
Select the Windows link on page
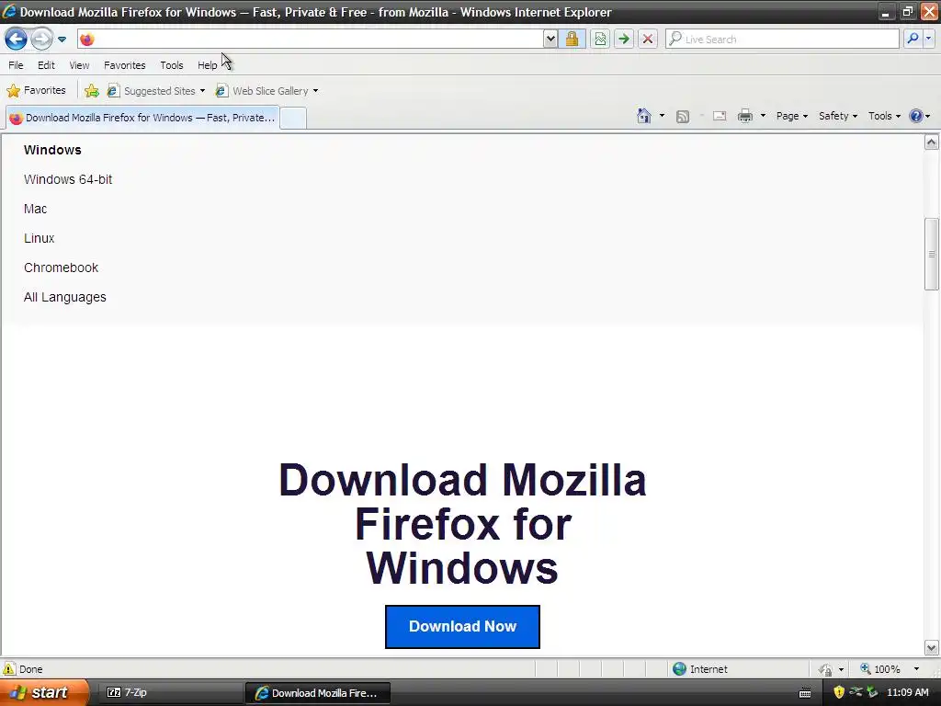(x=52, y=150)
